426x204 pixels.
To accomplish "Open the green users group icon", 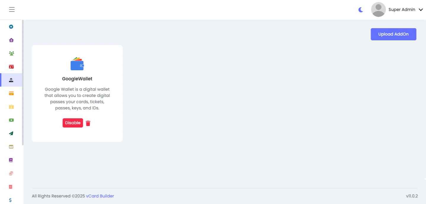I will coord(11,53).
